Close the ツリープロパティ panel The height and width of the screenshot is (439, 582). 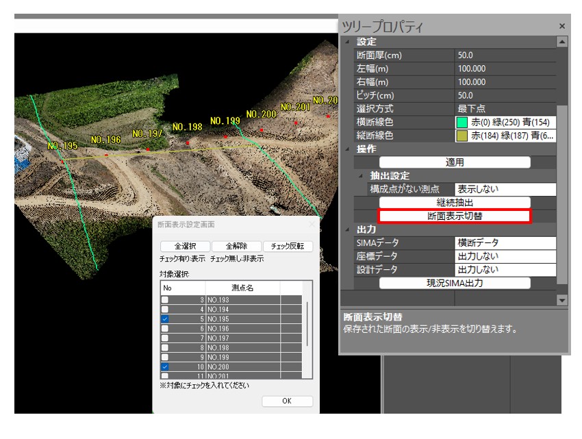point(562,26)
